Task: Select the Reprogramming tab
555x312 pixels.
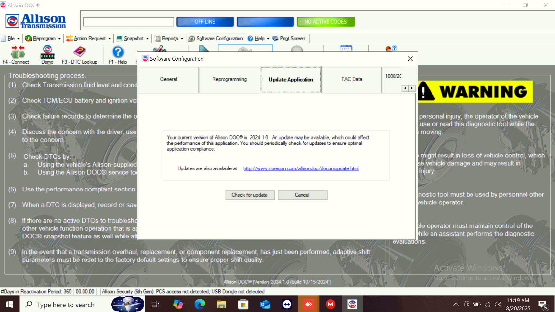Action: pos(229,79)
